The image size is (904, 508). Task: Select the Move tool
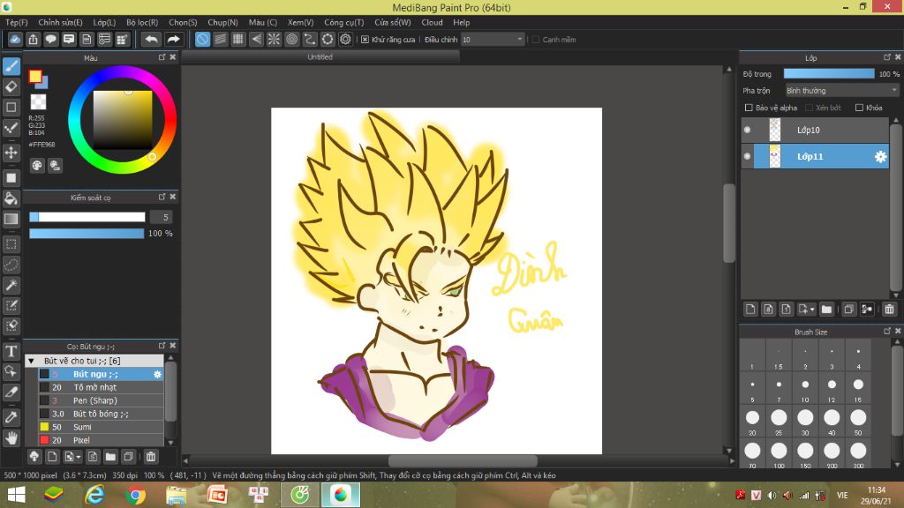pyautogui.click(x=11, y=153)
